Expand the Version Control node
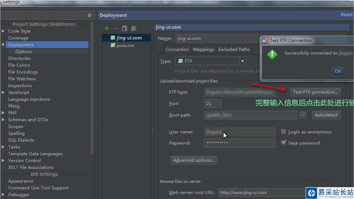Image resolution: width=354 pixels, height=199 pixels. click(x=3, y=161)
